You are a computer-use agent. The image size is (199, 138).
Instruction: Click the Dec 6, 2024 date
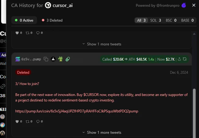pos(179,73)
